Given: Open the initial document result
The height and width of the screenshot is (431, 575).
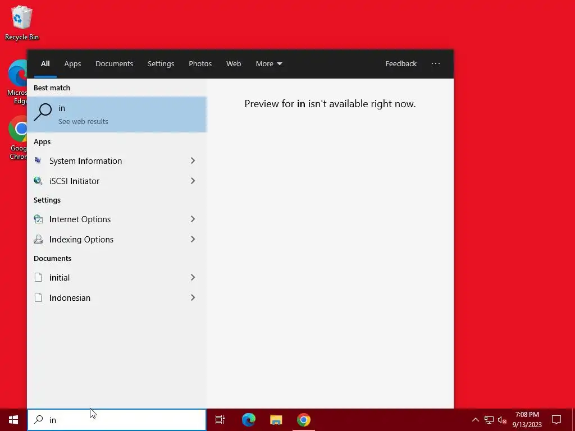Looking at the screenshot, I should [x=117, y=277].
